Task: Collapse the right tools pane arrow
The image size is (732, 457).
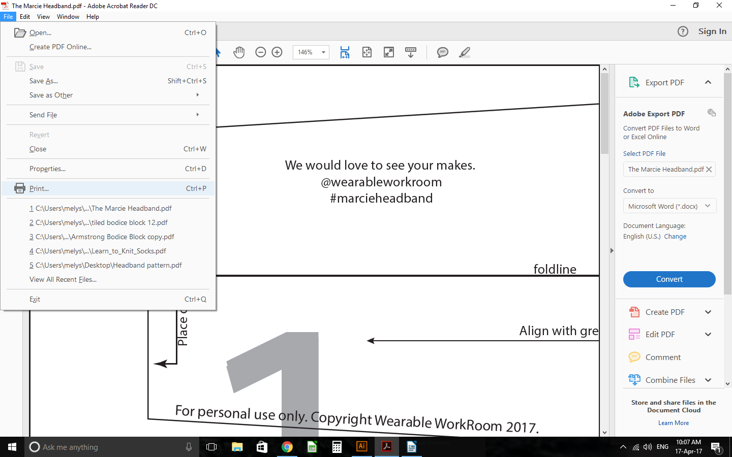Action: (612, 250)
